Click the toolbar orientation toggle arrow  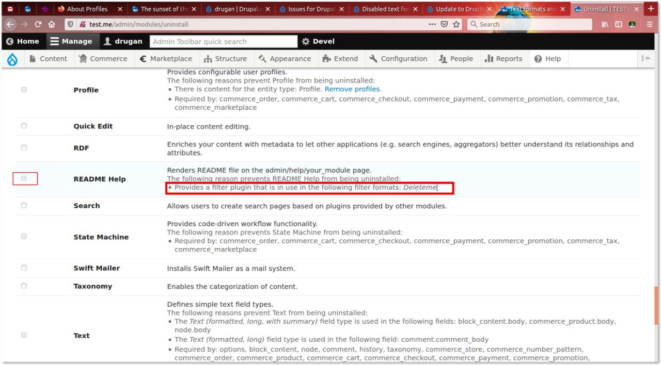646,59
